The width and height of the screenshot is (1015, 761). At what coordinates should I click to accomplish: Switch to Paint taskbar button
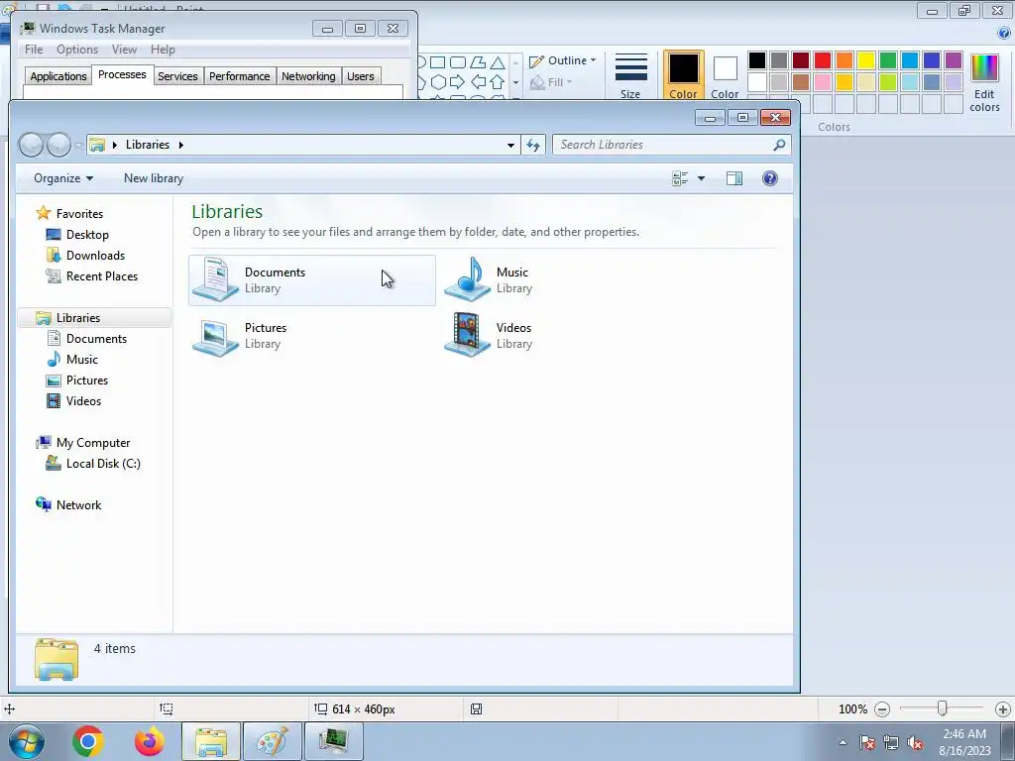[273, 741]
